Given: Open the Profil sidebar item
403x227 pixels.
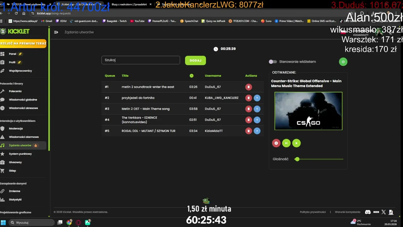Looking at the screenshot, I should tap(12, 62).
